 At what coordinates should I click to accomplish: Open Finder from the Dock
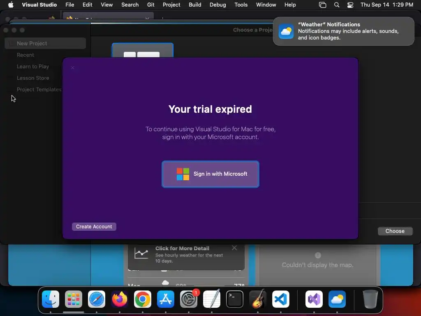[51, 299]
